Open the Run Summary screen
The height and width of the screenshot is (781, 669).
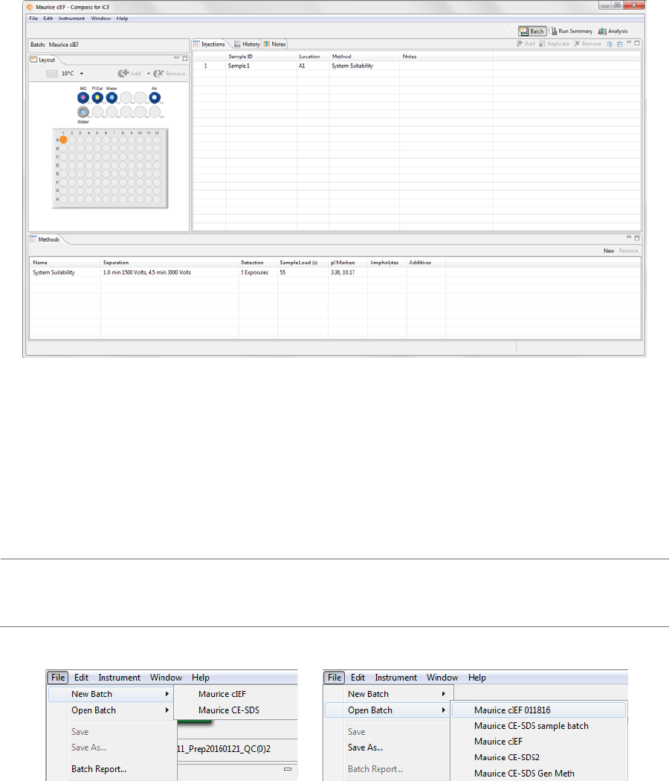coord(570,31)
